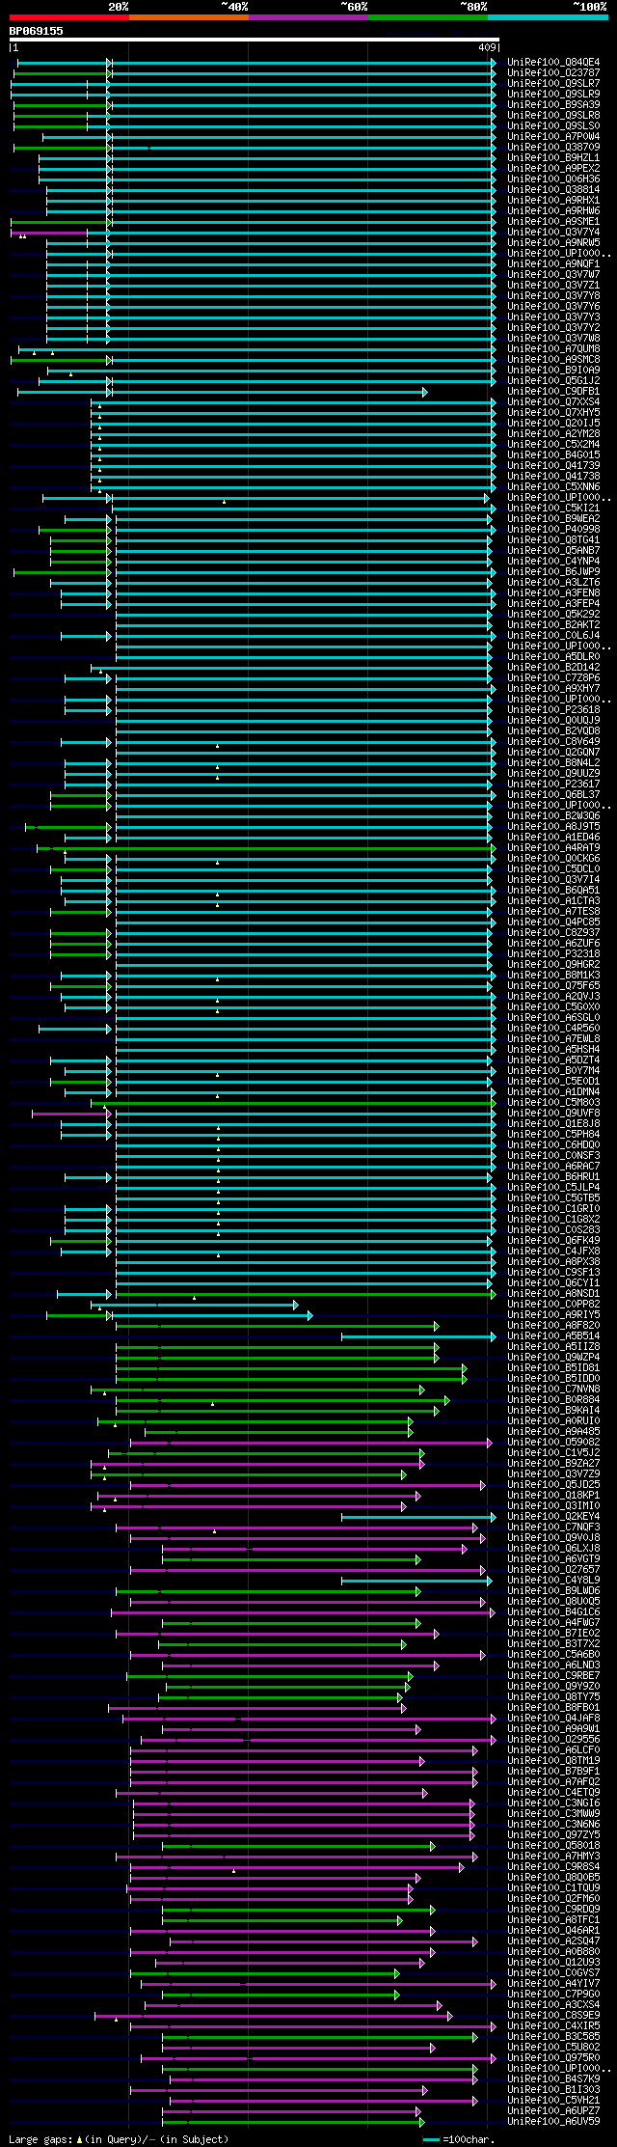This screenshot has width=617, height=2147.
Task: Select hit label UniRef100_B9I0A9
Action: point(553,371)
